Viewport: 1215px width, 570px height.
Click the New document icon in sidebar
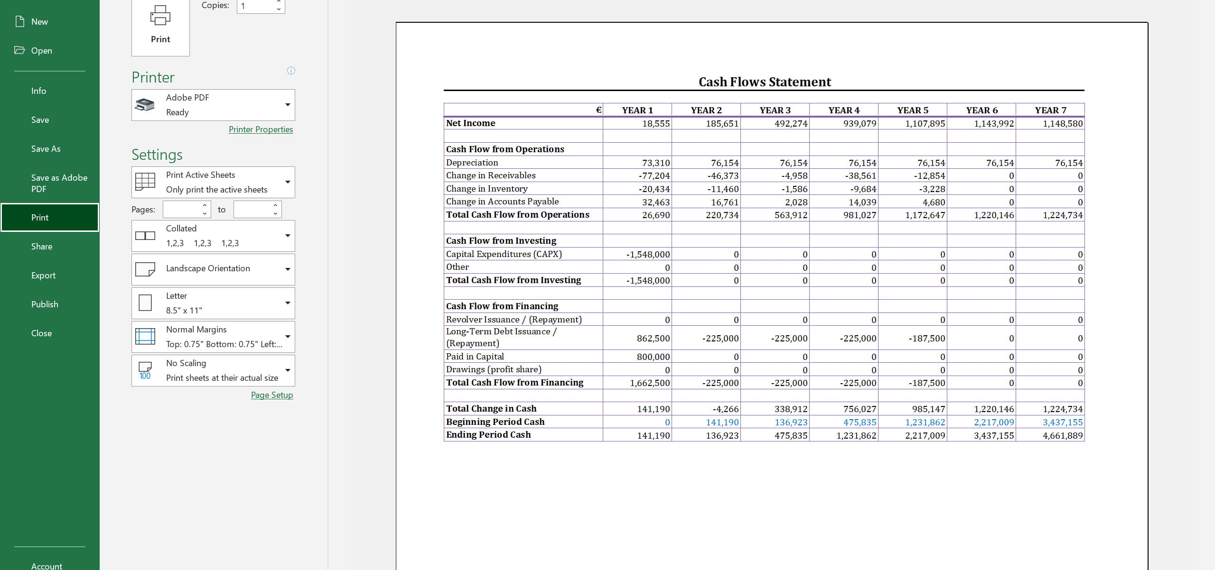point(20,21)
